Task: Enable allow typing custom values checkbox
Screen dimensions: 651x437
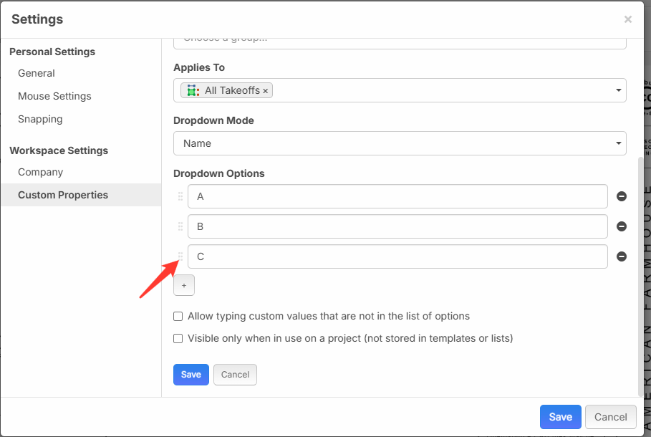Action: pos(178,316)
